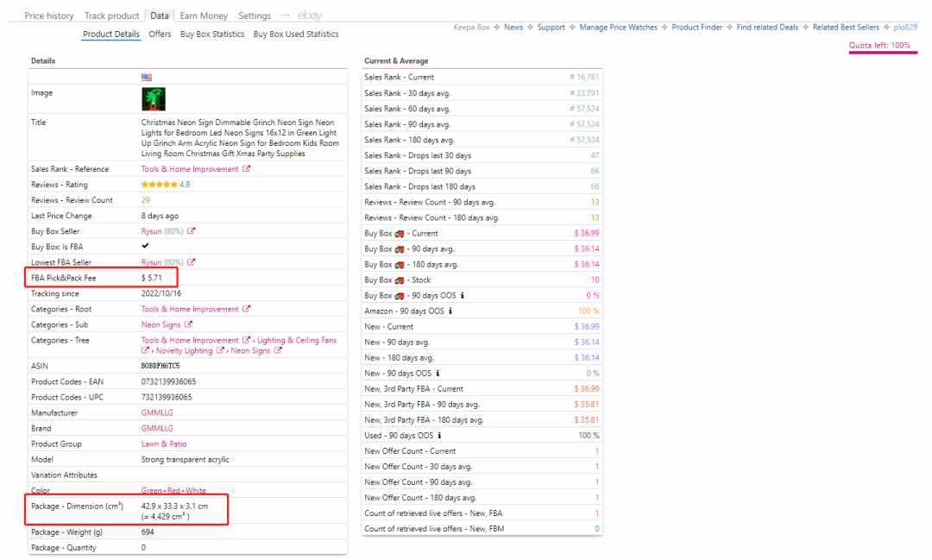Viewport: 932px width, 560px height.
Task: Select the Data tab
Action: [x=160, y=16]
